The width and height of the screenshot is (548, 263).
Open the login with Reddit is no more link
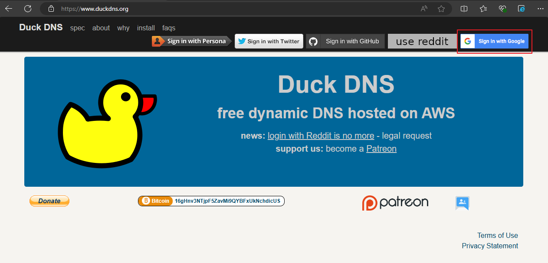coord(321,136)
